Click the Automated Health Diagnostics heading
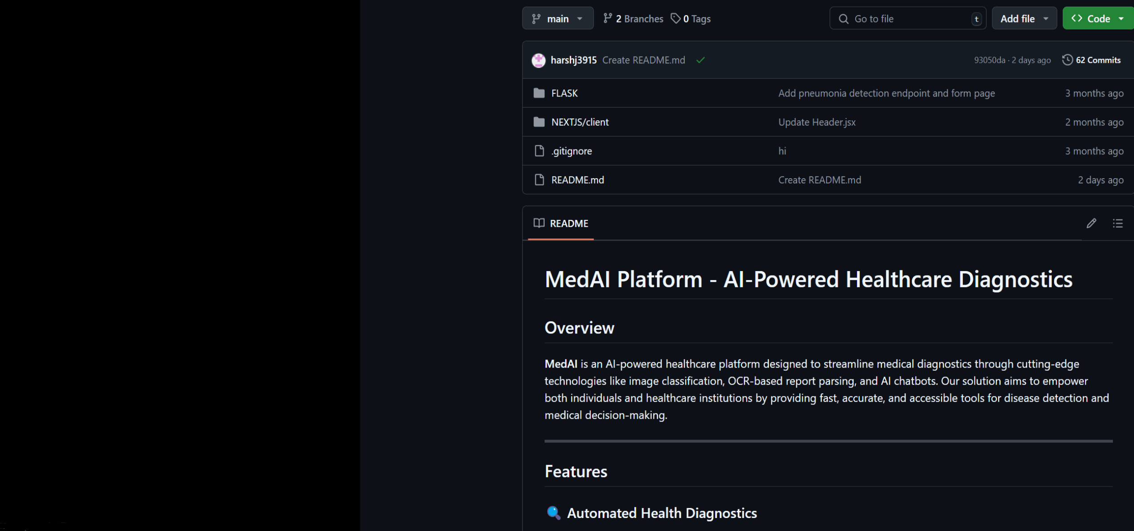 [x=662, y=513]
